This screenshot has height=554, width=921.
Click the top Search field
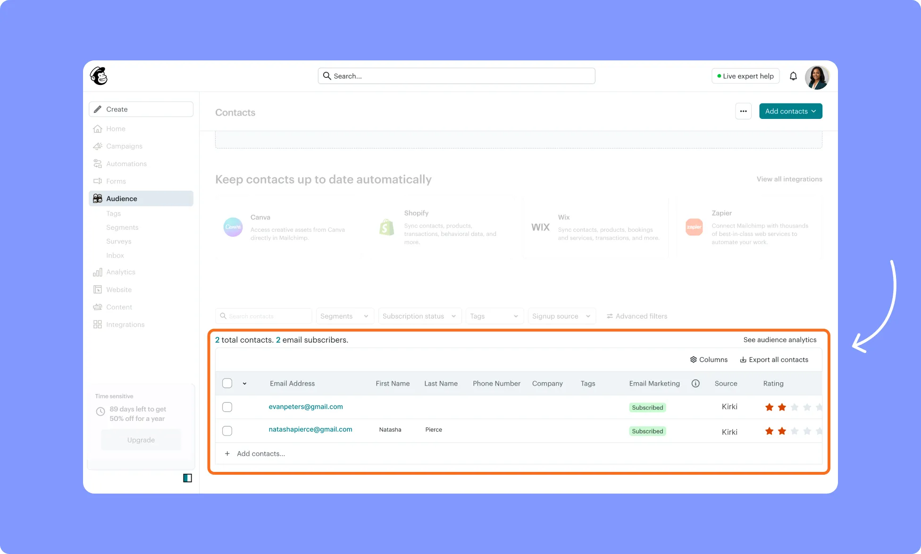coord(456,76)
